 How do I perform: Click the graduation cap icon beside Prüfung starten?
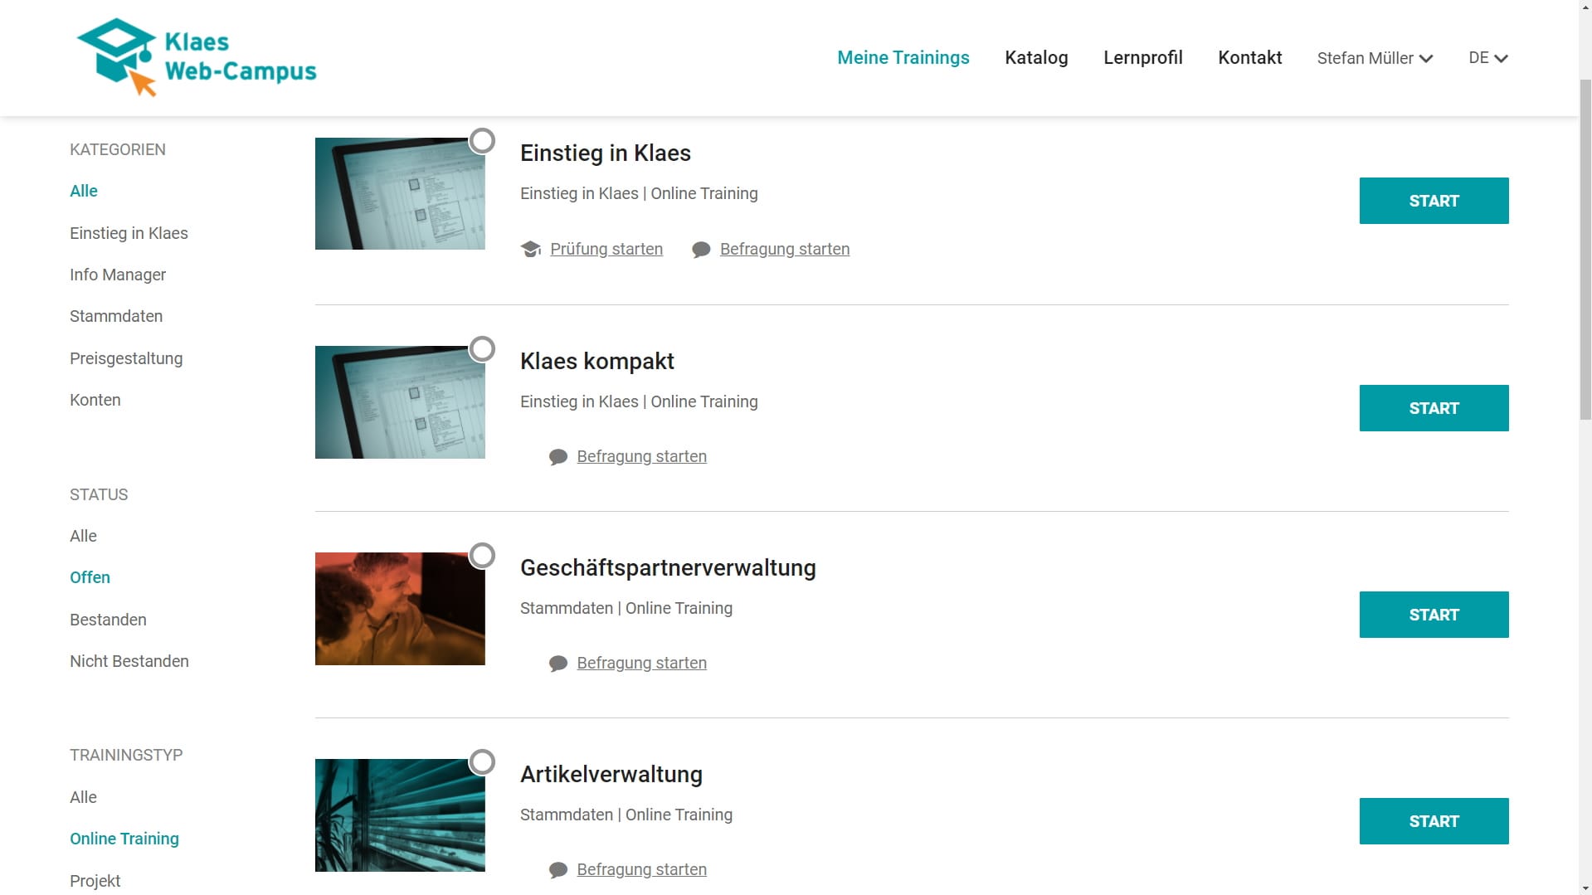pyautogui.click(x=531, y=249)
